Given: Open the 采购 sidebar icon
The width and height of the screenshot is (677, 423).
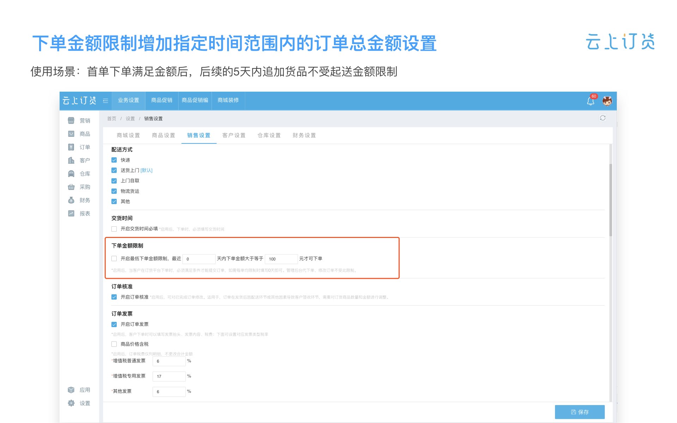Looking at the screenshot, I should click(71, 187).
